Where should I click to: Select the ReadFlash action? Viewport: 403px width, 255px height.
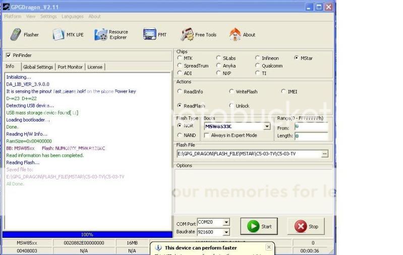pyautogui.click(x=180, y=105)
